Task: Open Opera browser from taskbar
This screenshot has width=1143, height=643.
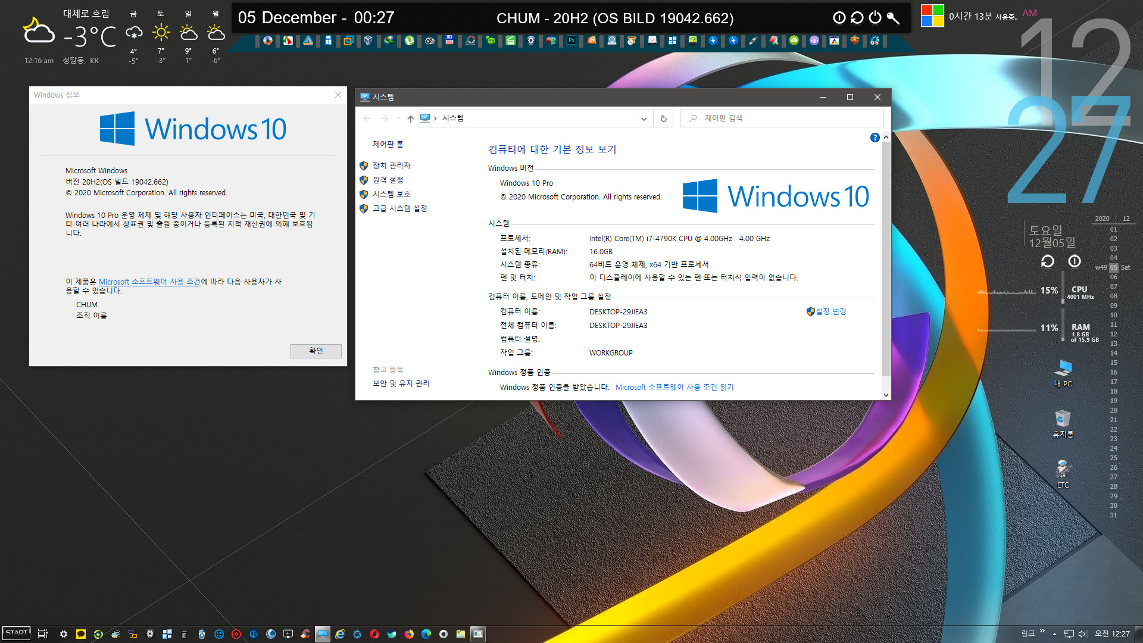Action: 374,634
